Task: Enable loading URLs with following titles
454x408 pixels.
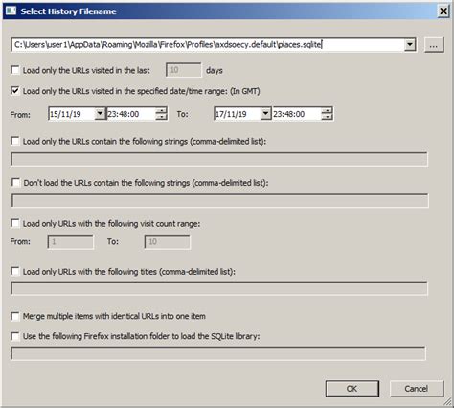Action: [15, 271]
